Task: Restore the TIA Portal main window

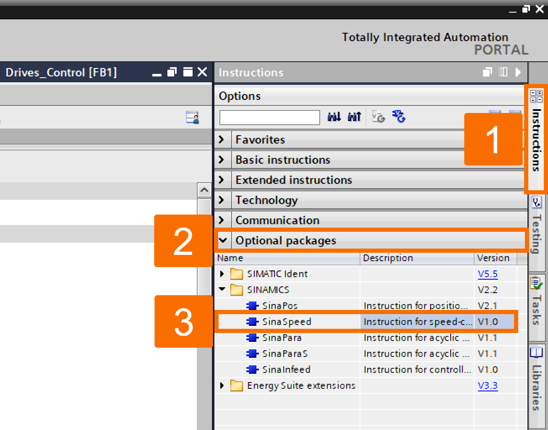Action: 526,9
